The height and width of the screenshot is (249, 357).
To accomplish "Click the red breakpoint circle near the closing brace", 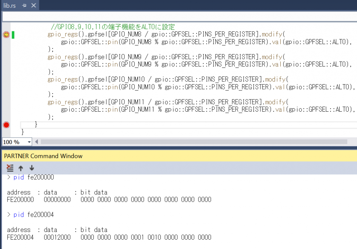I will coord(6,124).
